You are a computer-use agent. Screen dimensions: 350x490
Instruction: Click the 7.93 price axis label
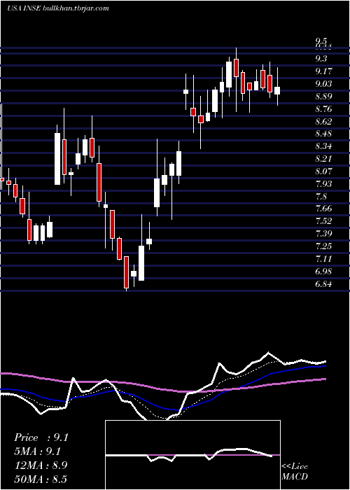323,183
